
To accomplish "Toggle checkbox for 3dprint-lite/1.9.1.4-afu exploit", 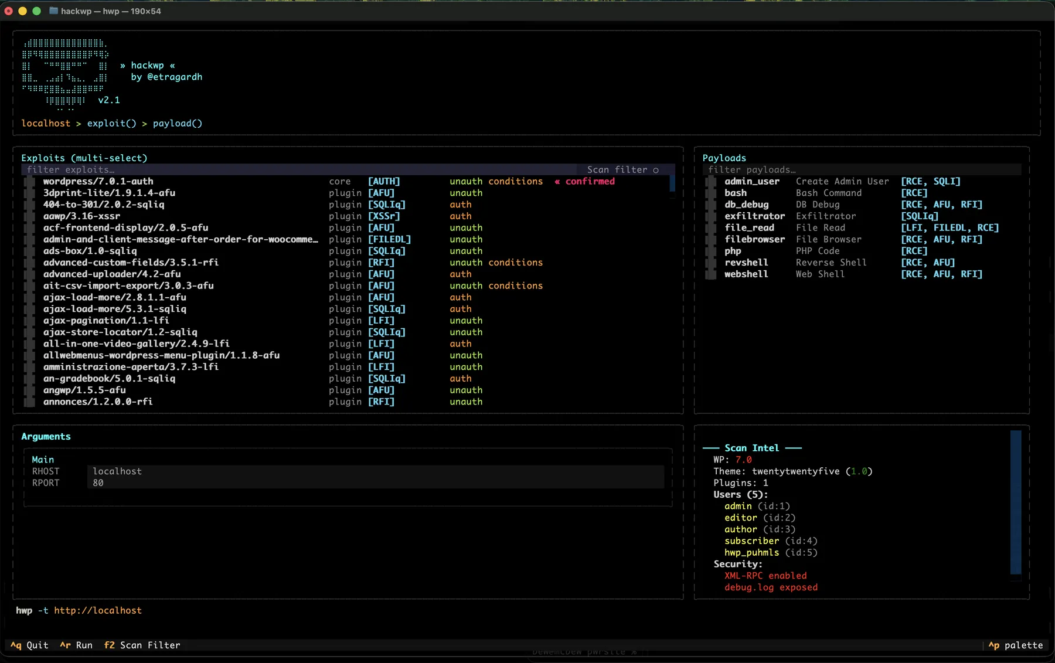I will [x=30, y=193].
